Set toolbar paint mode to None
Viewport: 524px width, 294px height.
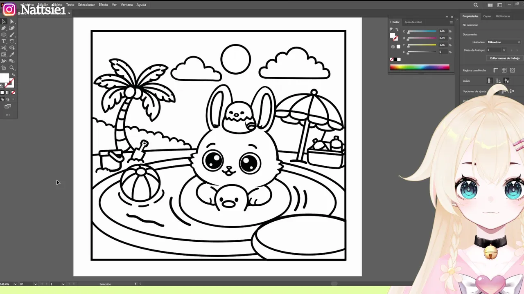click(x=13, y=93)
